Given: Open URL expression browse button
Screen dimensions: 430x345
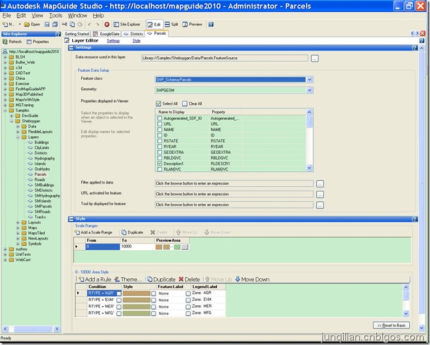Looking at the screenshot, I should (320, 195).
